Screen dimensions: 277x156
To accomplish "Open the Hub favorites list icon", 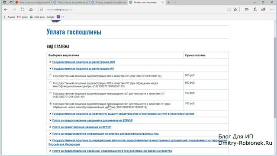I will point(247,10).
